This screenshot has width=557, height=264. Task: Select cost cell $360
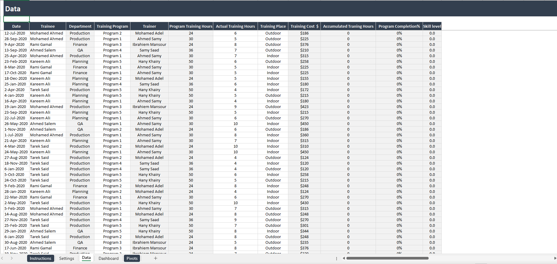(304, 135)
